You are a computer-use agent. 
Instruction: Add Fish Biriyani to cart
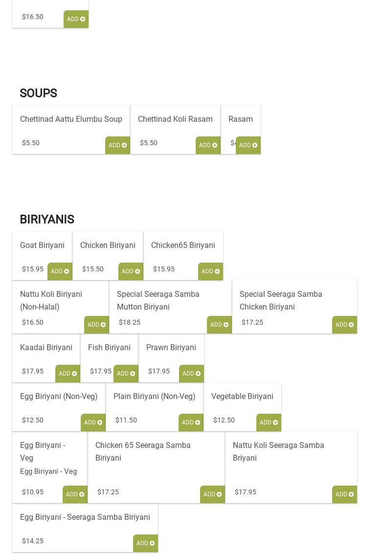[126, 374]
